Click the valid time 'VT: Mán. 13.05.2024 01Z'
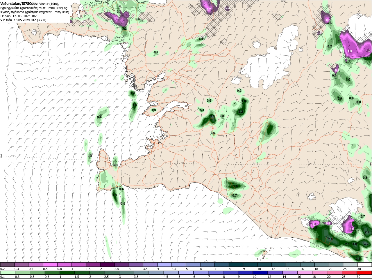The image size is (372, 279). pos(18,20)
